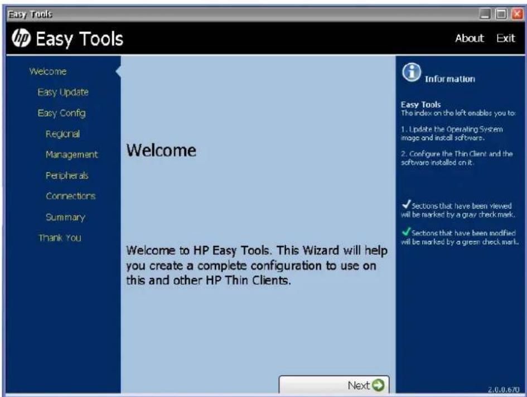Image resolution: width=527 pixels, height=397 pixels.
Task: Exit Easy Tools via Exit link
Action: (505, 38)
